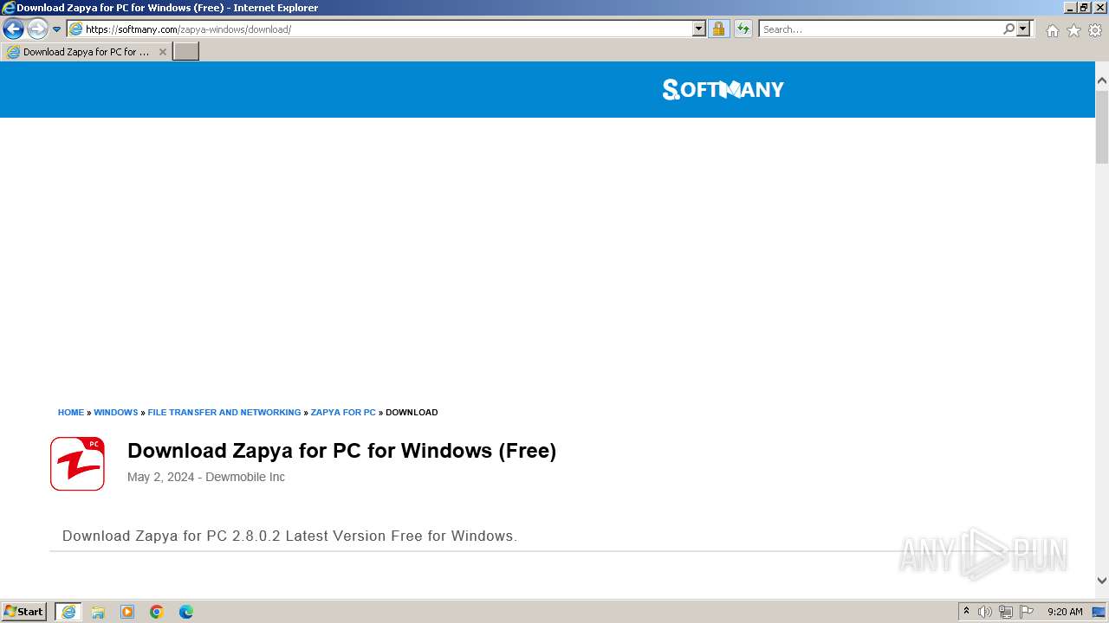Click the network tray icon
This screenshot has width=1109, height=623.
pyautogui.click(x=1006, y=612)
